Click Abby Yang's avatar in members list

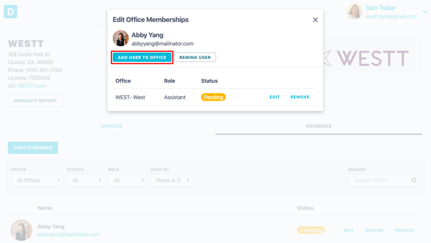pos(21,230)
